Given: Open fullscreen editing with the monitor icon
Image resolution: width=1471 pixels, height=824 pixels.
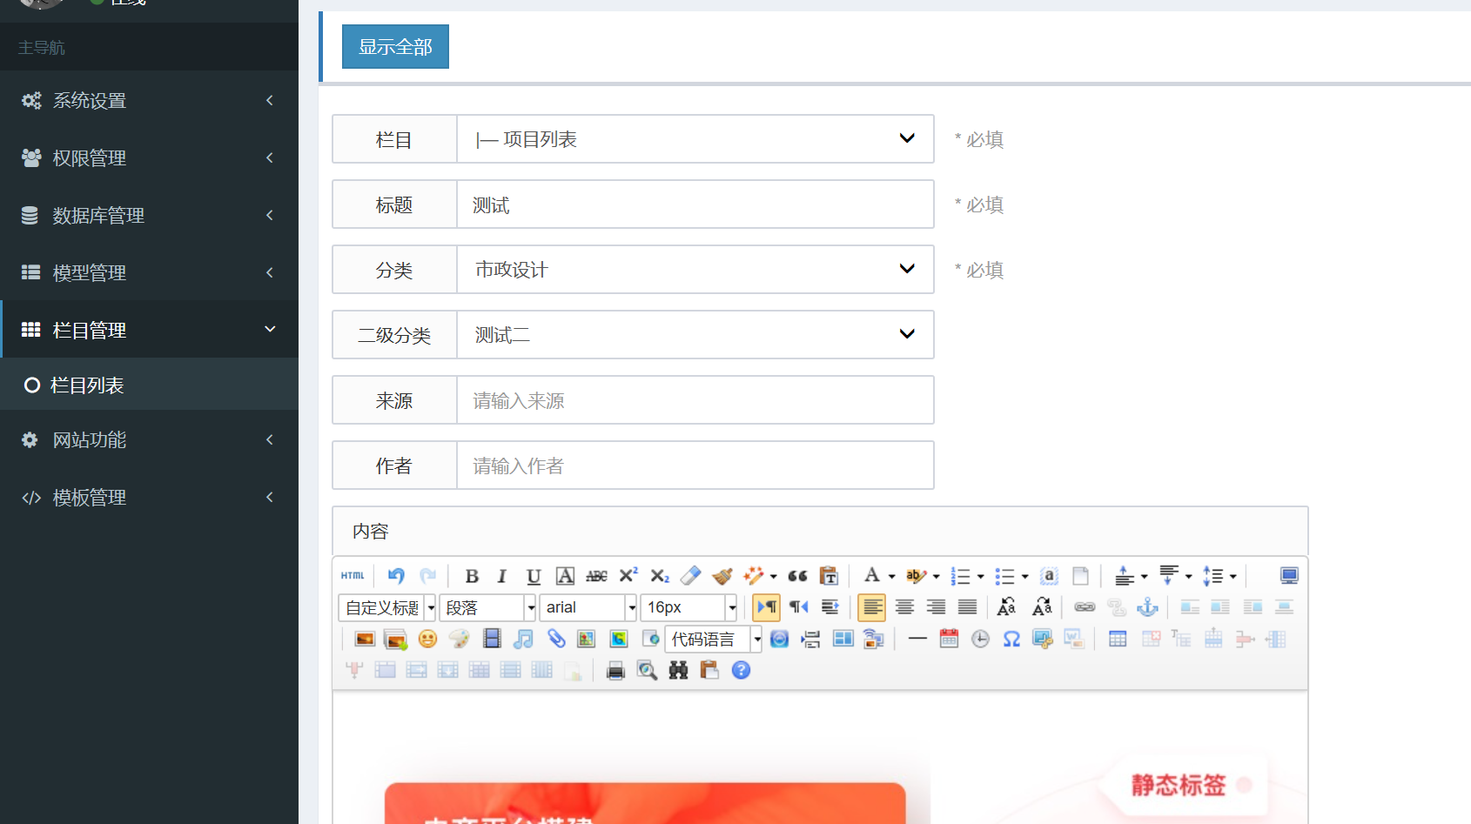Looking at the screenshot, I should (1289, 576).
